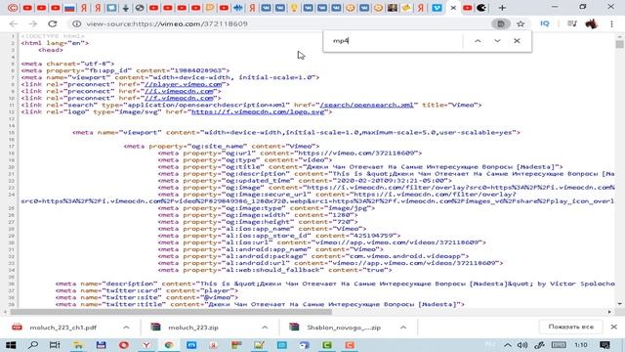This screenshot has width=625, height=352.
Task: Click the camera icon in address bar
Action: [501, 23]
